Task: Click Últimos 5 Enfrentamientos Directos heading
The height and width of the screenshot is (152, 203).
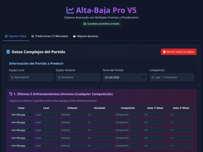Action: pyautogui.click(x=63, y=94)
